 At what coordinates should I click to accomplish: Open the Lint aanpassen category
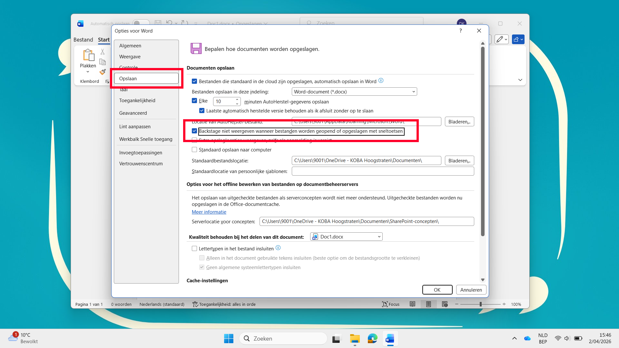[x=135, y=127]
